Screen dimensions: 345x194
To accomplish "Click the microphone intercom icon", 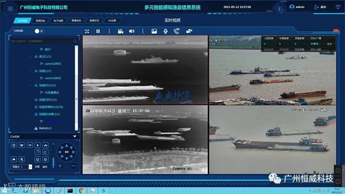I will coord(166,31).
